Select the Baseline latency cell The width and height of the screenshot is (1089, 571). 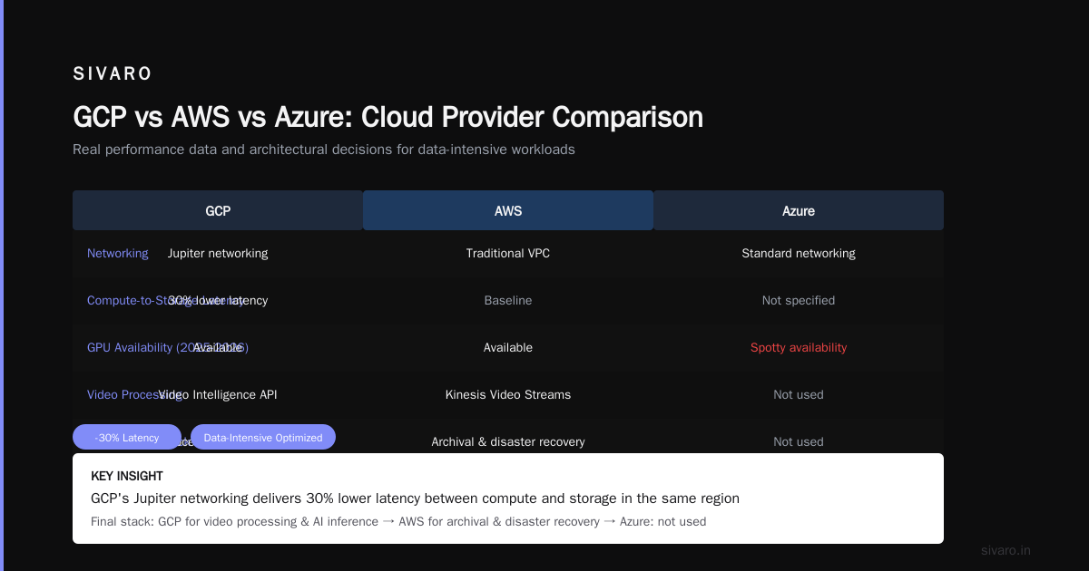tap(508, 301)
